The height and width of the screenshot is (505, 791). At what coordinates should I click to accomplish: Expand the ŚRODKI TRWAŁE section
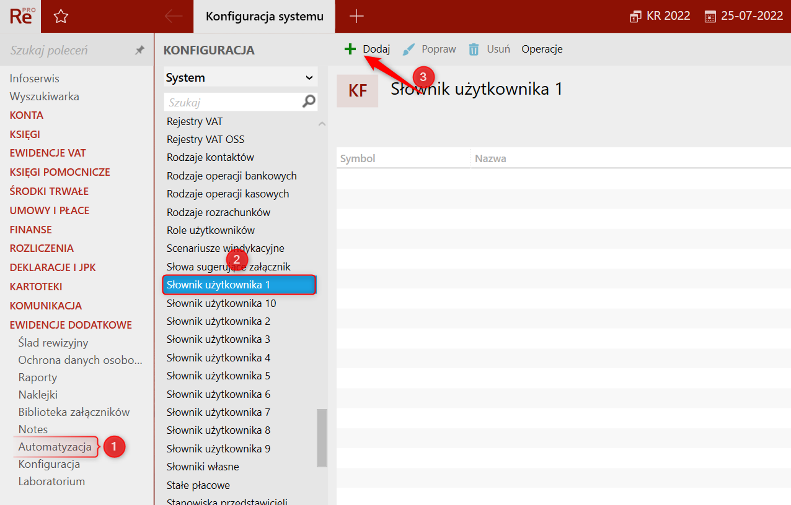[x=49, y=191]
